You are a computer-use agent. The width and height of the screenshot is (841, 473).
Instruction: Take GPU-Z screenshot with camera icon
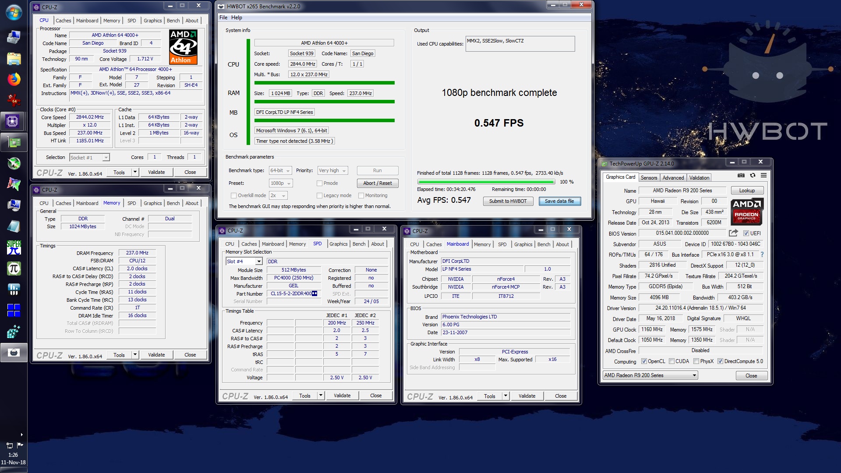tap(741, 176)
